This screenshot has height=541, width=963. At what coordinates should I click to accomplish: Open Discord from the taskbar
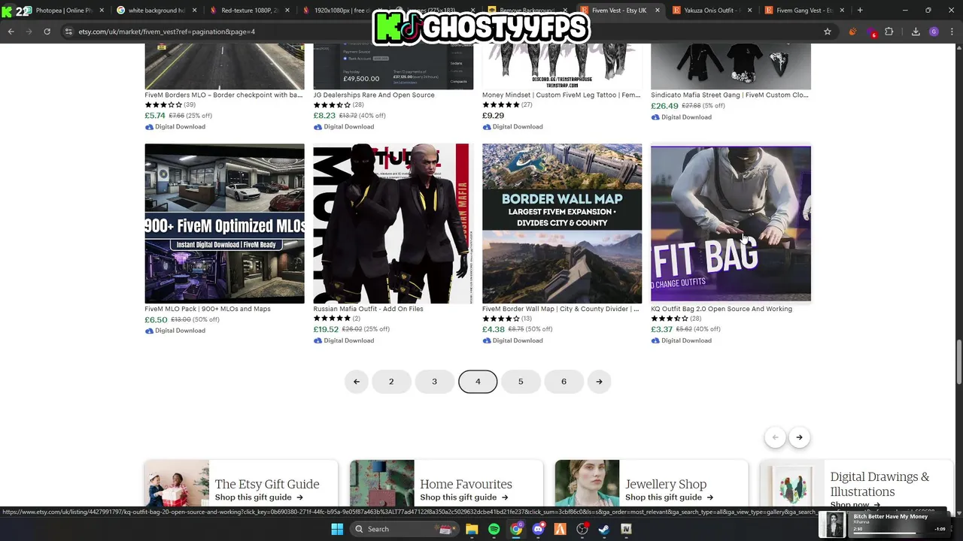[x=538, y=529]
